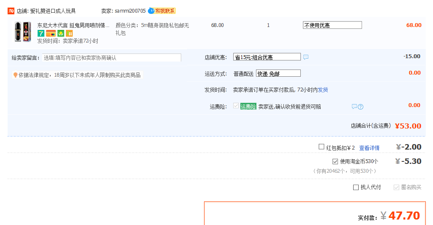Click the question mark help icon
The image size is (433, 225).
361,107
